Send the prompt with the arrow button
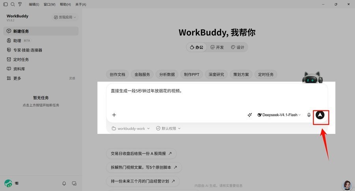Image resolution: width=355 pixels, height=191 pixels. pos(320,115)
